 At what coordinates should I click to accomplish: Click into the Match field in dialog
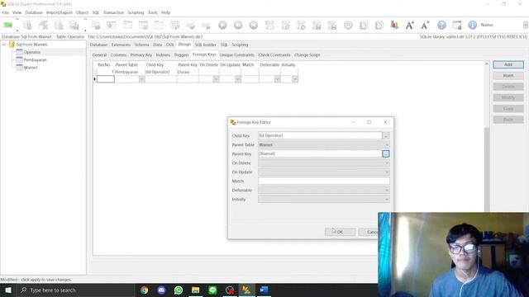pos(323,181)
